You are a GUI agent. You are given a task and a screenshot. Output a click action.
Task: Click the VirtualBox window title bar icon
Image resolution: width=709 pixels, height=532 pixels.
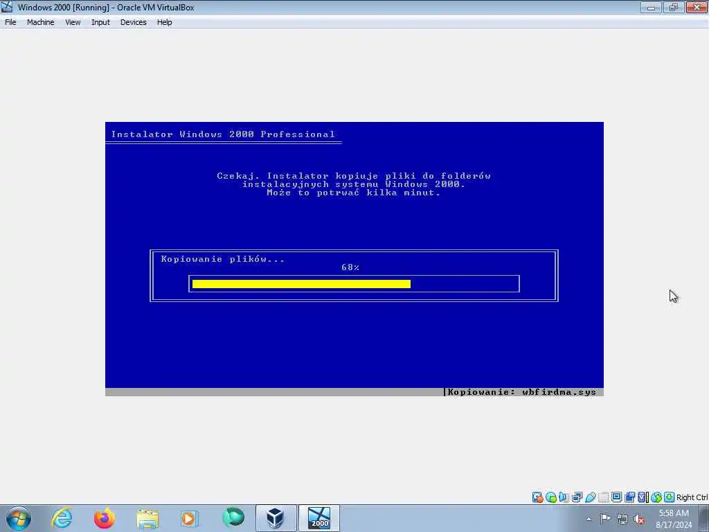7,7
